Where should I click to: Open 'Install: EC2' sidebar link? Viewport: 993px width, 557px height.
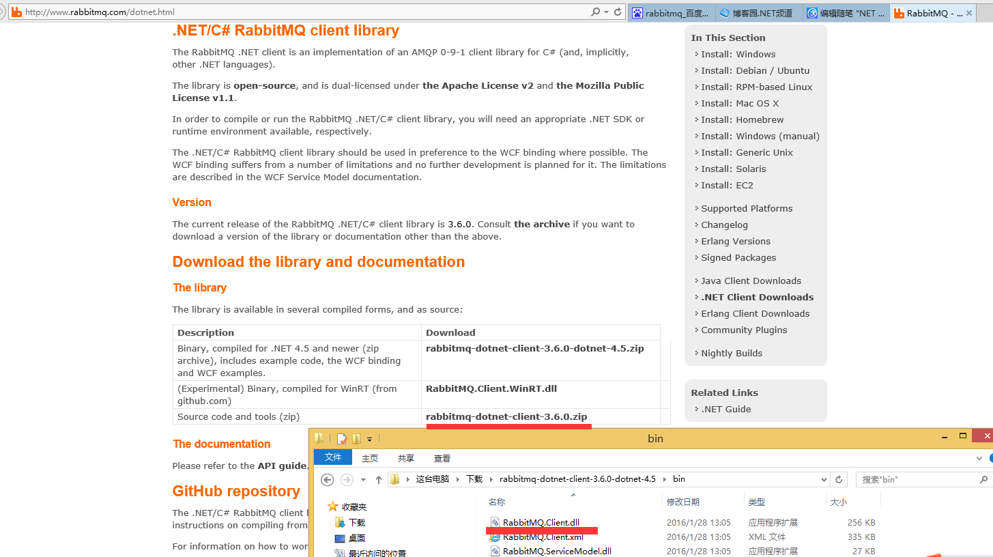(x=727, y=186)
